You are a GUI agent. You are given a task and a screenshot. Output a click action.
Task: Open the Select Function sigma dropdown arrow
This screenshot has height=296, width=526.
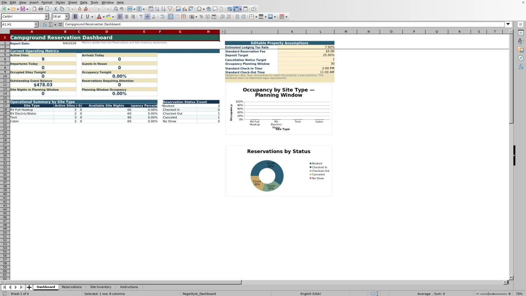click(56, 25)
